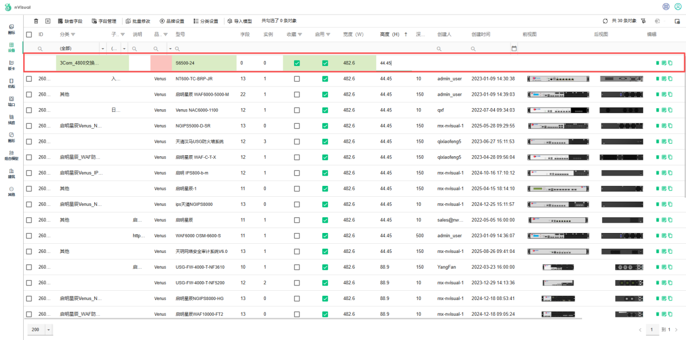
Task: Click the 导入模型 button
Action: point(239,21)
